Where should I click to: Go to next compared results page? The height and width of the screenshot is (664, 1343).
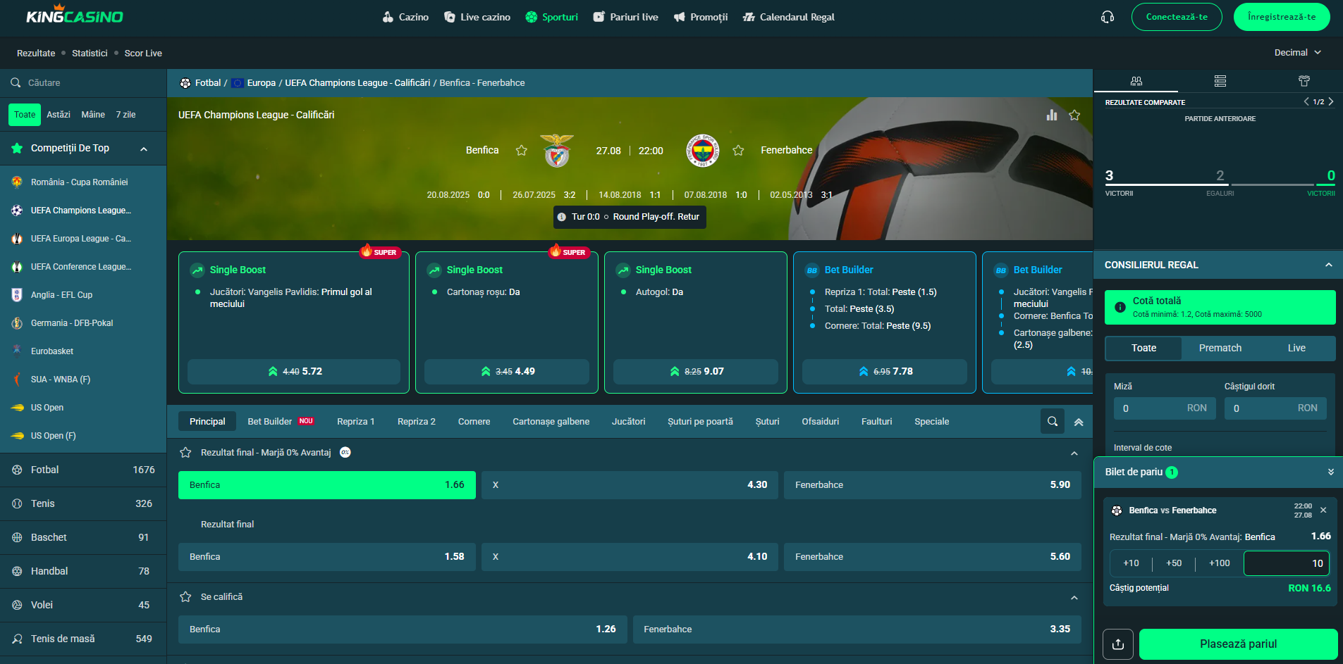(x=1331, y=102)
